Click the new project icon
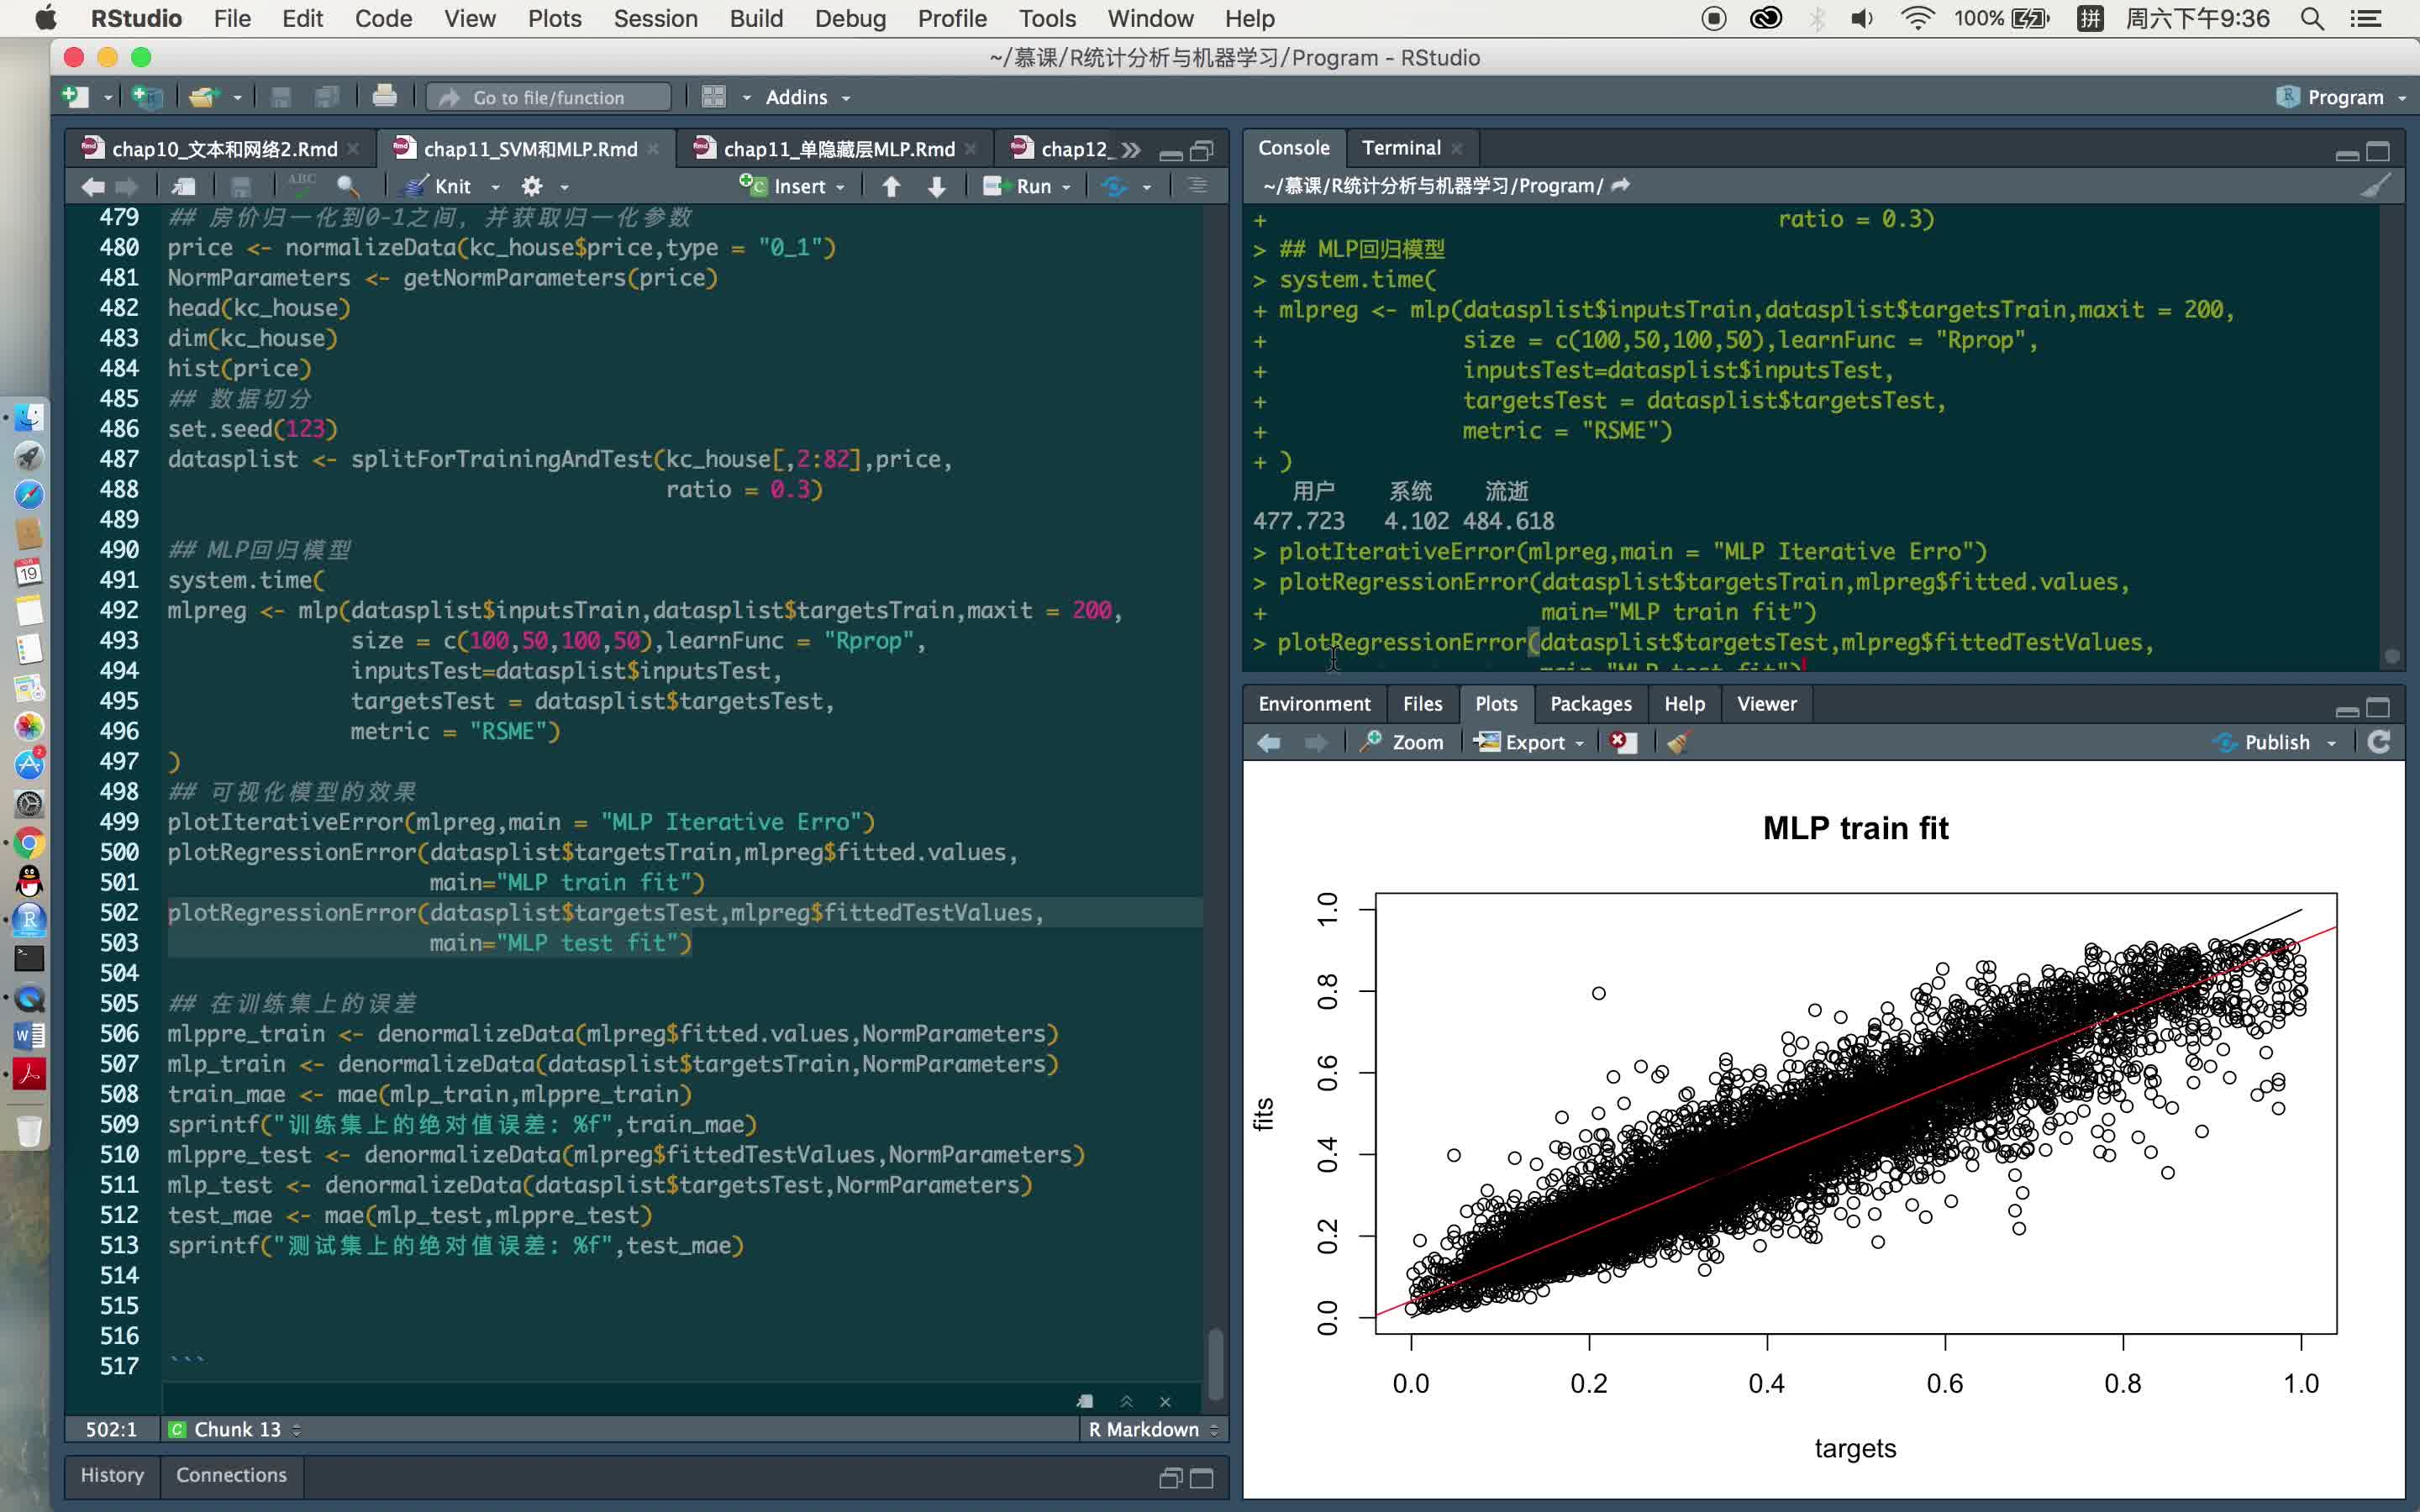This screenshot has height=1512, width=2420. (147, 97)
